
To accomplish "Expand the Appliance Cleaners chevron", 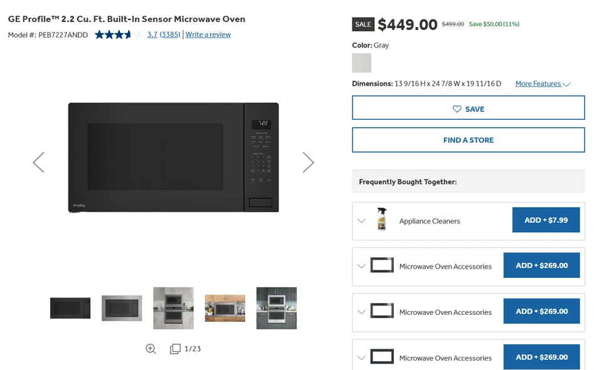I will [361, 220].
